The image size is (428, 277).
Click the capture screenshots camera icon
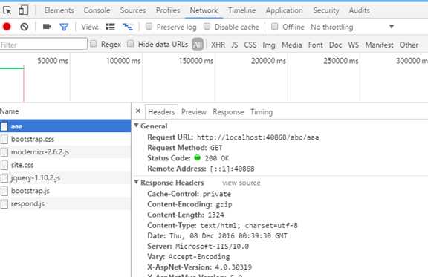coord(48,27)
